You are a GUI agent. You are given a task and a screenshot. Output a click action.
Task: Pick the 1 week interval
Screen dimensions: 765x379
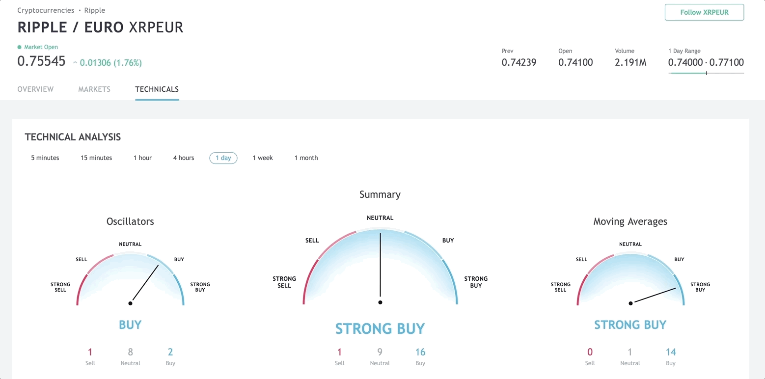tap(263, 158)
